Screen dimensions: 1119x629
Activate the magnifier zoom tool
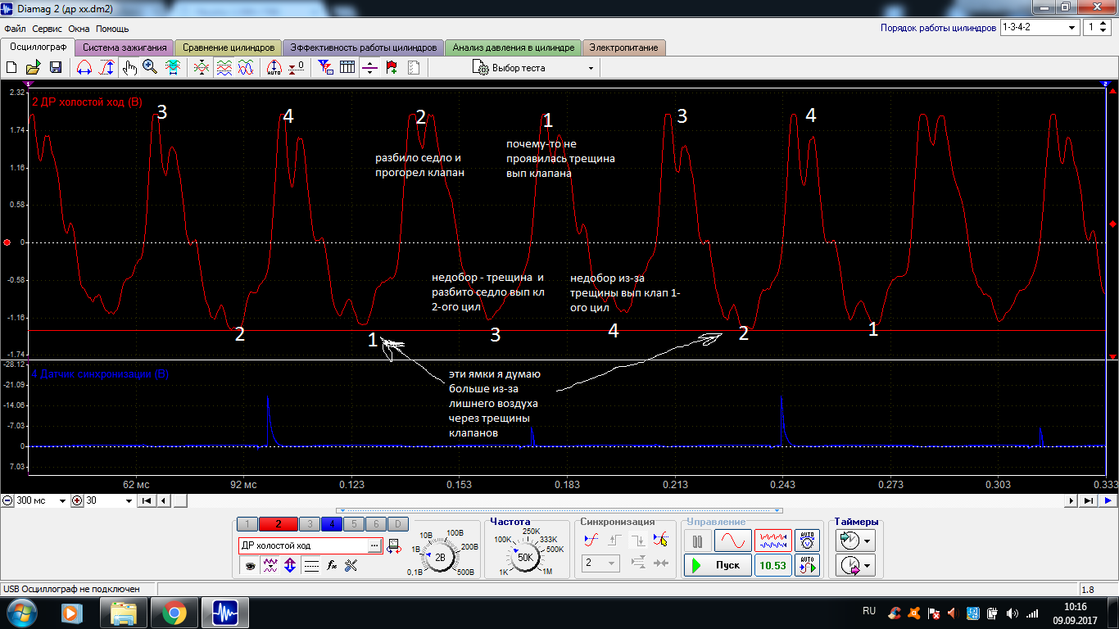point(150,68)
